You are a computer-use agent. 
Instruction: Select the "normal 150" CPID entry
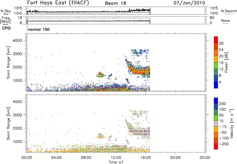coord(39,29)
